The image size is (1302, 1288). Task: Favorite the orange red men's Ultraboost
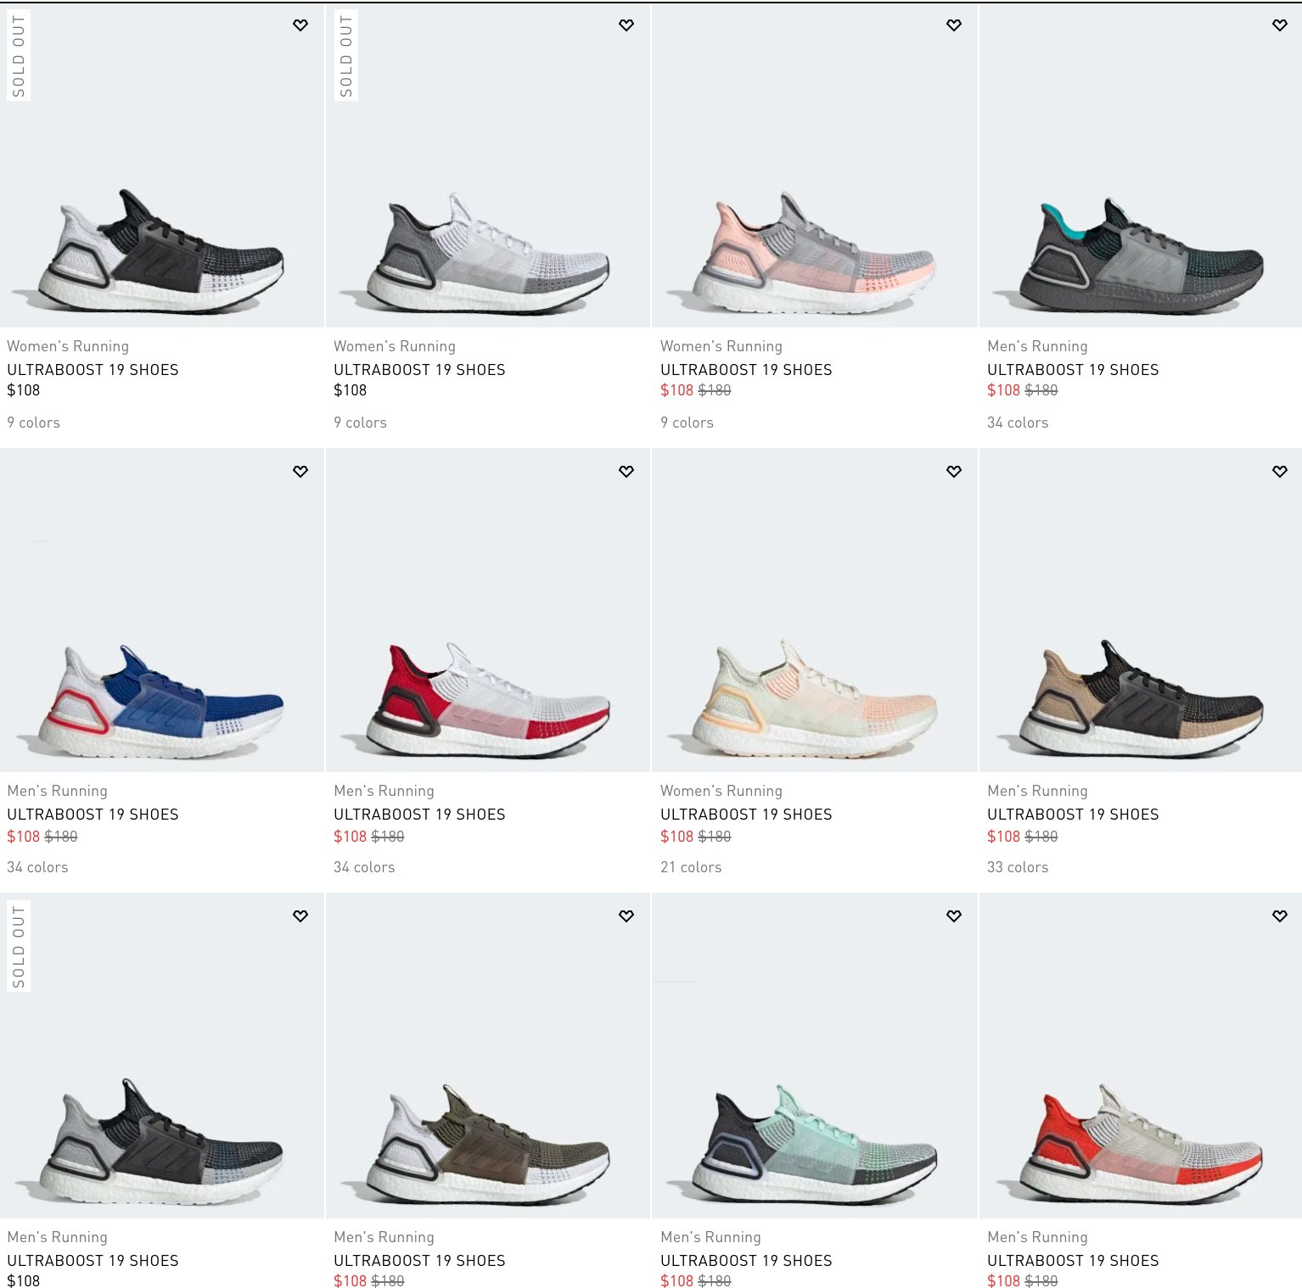(1280, 916)
